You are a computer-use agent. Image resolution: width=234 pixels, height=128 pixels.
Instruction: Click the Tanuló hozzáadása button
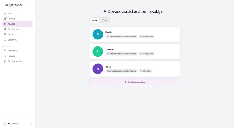(135, 82)
